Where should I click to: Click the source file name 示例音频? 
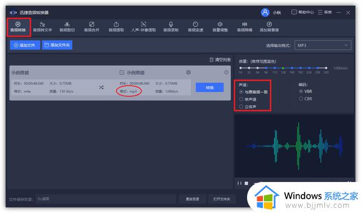tap(20, 73)
